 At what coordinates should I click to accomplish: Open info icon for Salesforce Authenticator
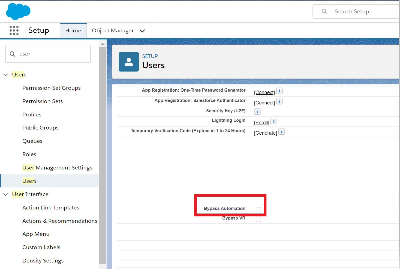point(279,101)
